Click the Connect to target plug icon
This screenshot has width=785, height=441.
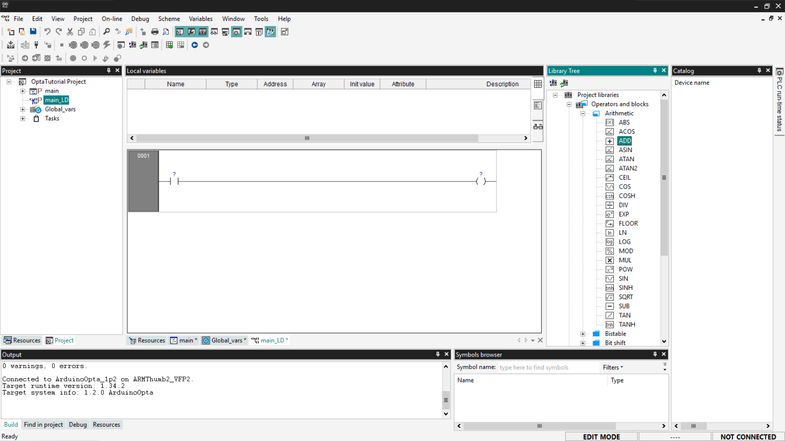[x=36, y=45]
